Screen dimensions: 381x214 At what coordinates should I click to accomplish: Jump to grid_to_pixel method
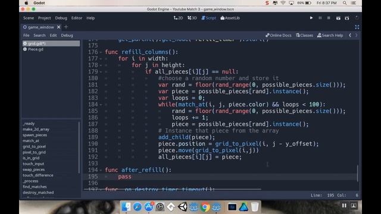click(x=34, y=147)
